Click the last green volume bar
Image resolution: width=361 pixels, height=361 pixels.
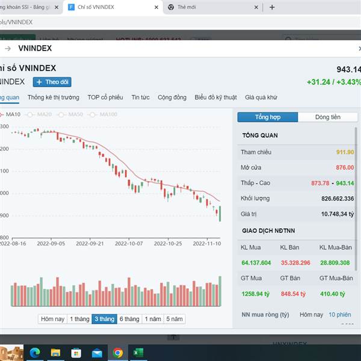tap(220, 291)
